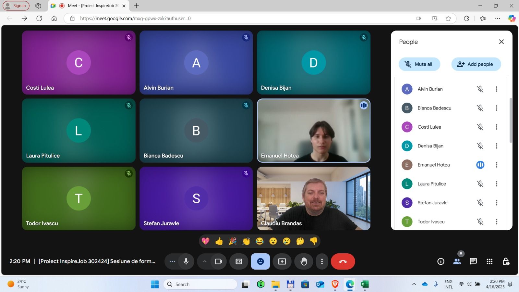Open more actions for Emanuel Hotea
The image size is (519, 292).
(x=496, y=165)
